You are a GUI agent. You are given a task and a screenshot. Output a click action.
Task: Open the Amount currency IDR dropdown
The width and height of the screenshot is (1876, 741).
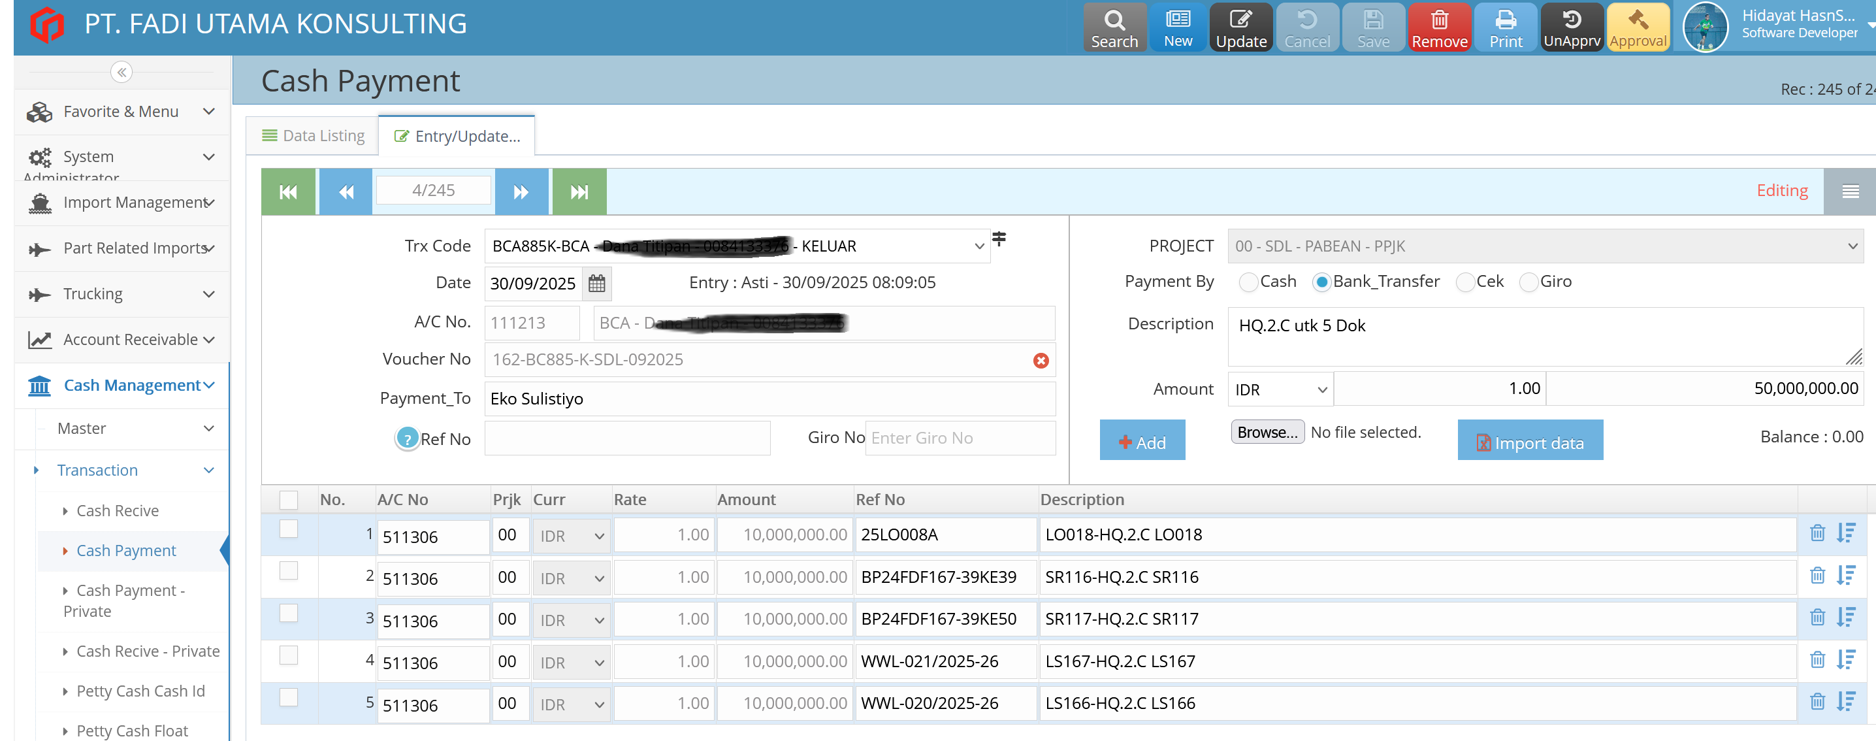pyautogui.click(x=1279, y=390)
